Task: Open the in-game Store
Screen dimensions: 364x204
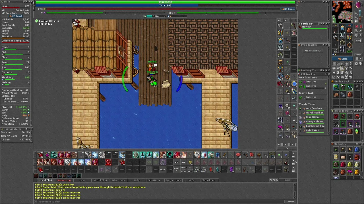Action: pyautogui.click(x=342, y=59)
